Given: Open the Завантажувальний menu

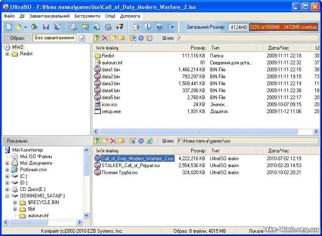Looking at the screenshot, I should coord(49,16).
